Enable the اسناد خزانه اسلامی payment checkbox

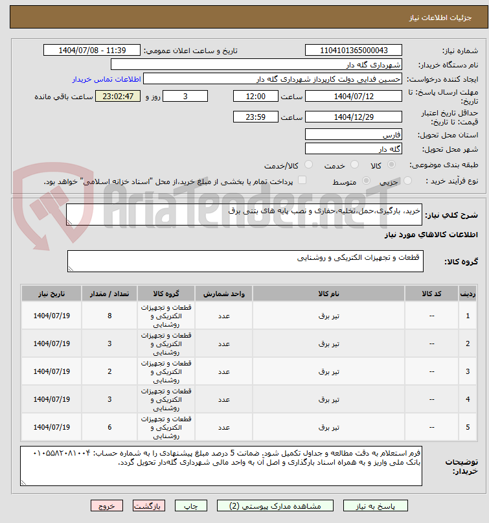tap(302, 180)
